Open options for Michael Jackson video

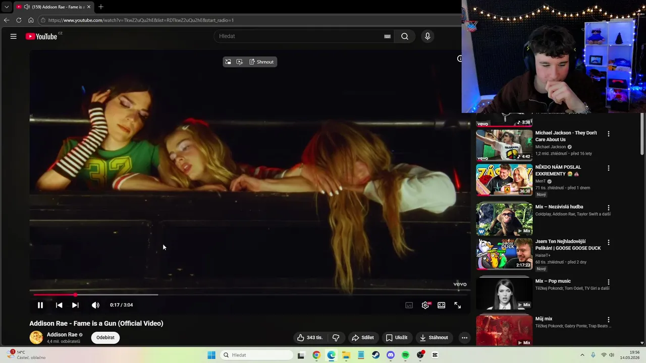coord(609,134)
